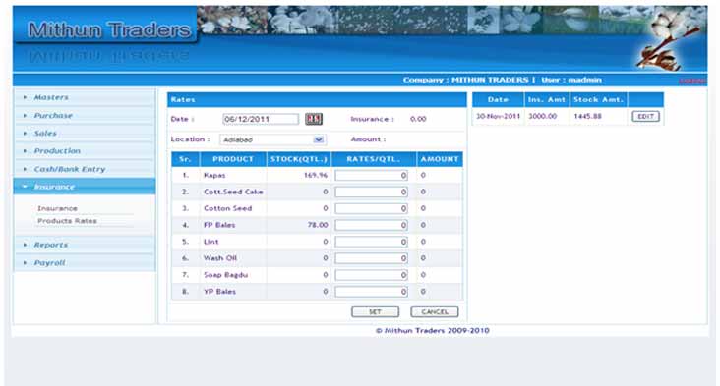Click the FP Bales rate input field

tap(371, 226)
